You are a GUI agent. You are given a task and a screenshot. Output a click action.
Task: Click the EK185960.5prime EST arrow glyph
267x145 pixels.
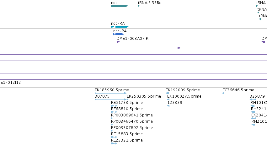click(110, 93)
